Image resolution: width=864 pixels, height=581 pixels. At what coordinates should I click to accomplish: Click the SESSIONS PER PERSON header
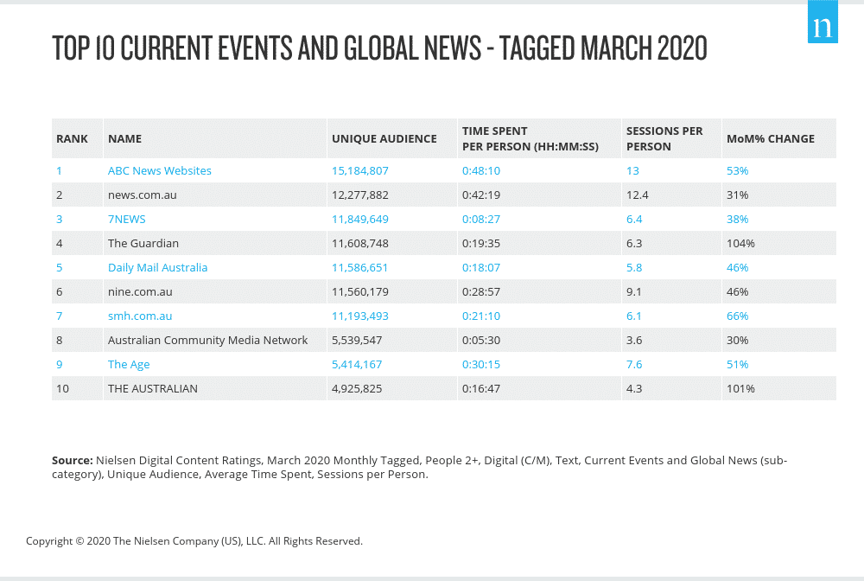click(664, 138)
